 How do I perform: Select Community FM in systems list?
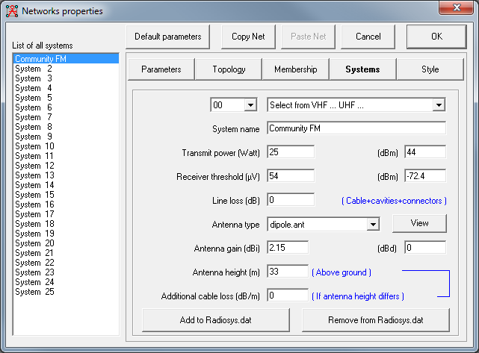(x=66, y=58)
